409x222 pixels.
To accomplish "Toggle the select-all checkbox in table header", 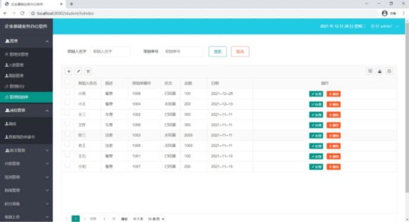I will (67, 82).
